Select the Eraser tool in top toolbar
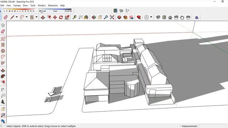This screenshot has width=228, height=128. tap(6, 17)
